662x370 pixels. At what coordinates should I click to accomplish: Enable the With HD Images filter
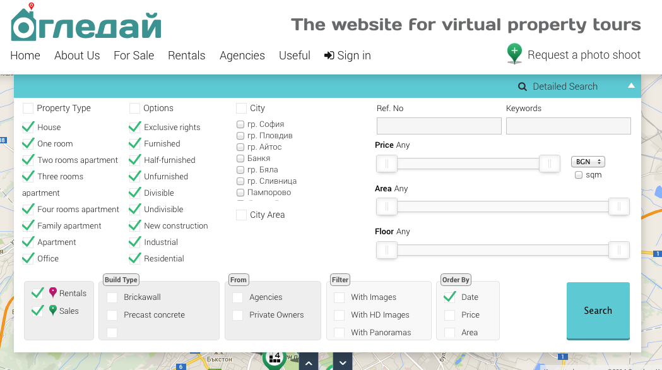click(340, 315)
